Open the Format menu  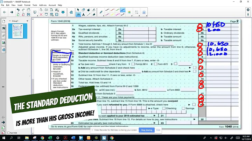(27, 5)
